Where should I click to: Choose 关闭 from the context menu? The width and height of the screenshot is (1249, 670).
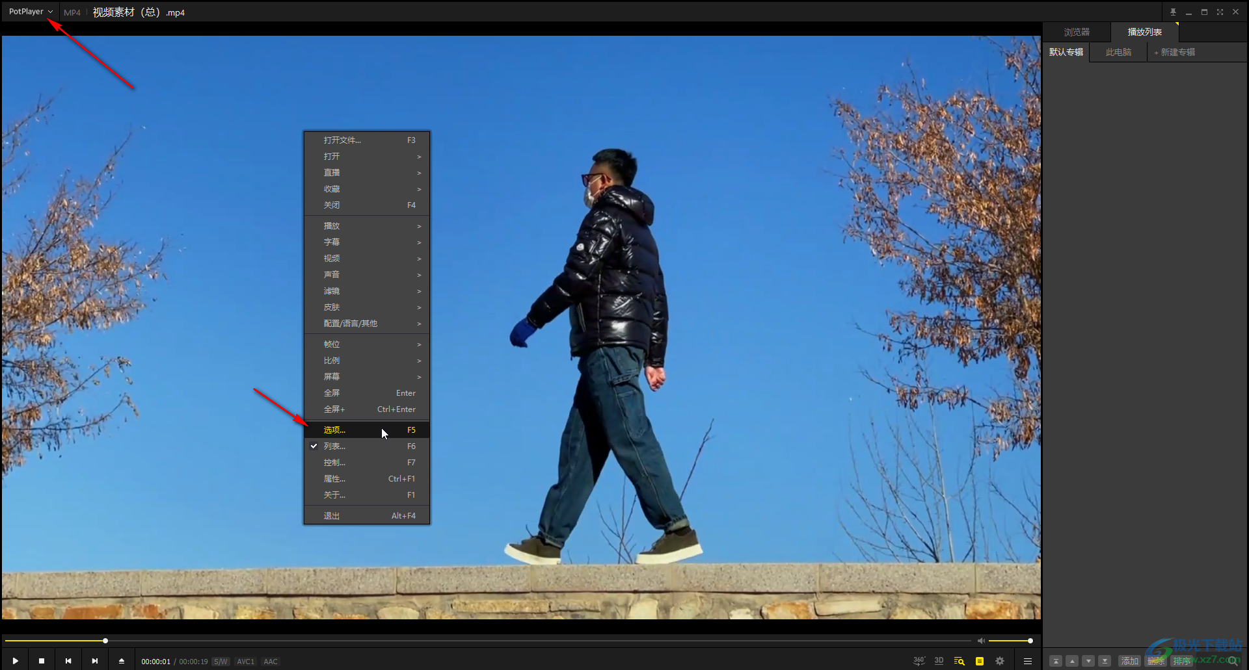pyautogui.click(x=367, y=205)
